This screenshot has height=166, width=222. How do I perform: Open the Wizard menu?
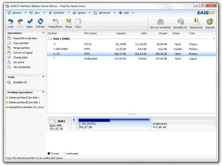point(82,13)
